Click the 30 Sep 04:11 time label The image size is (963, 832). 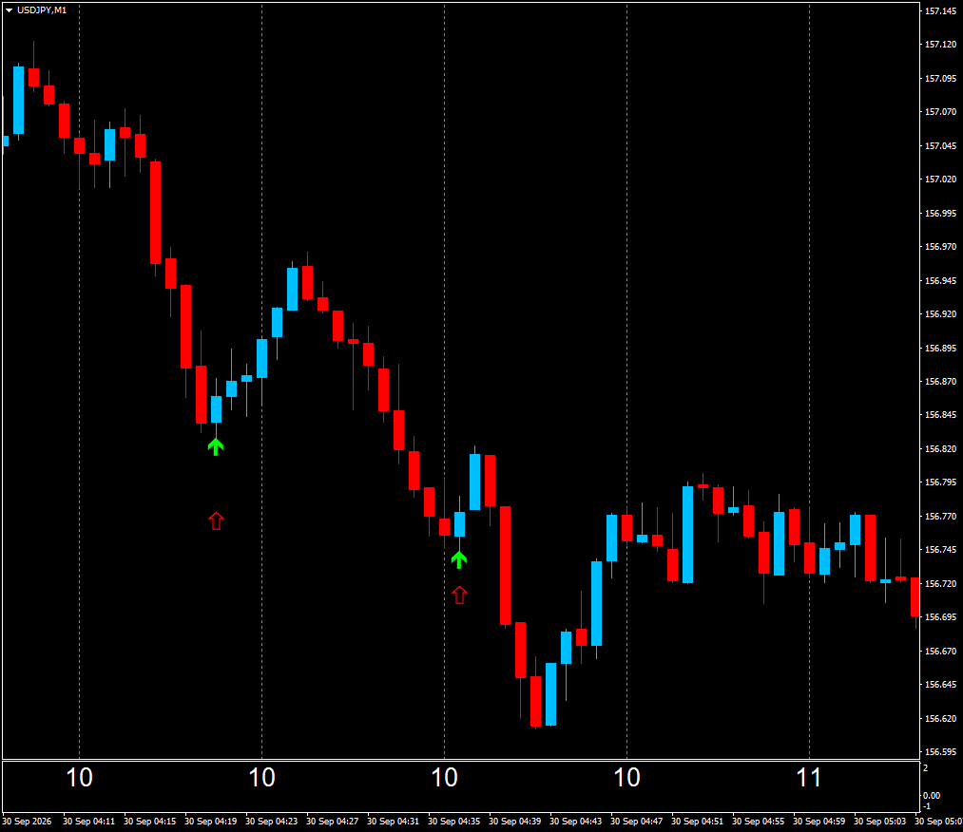(89, 821)
